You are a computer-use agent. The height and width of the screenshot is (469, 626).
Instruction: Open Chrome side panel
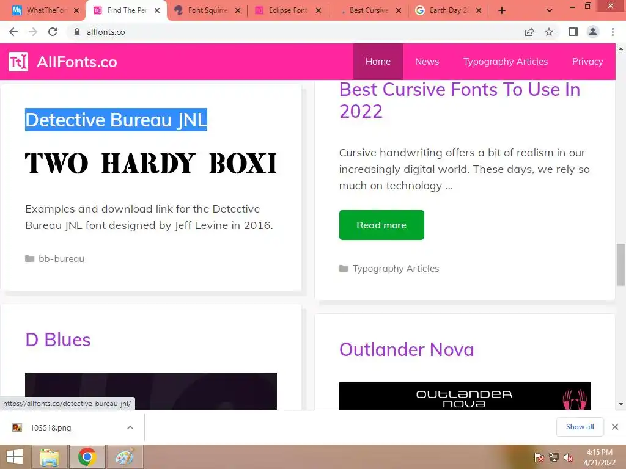pos(573,32)
